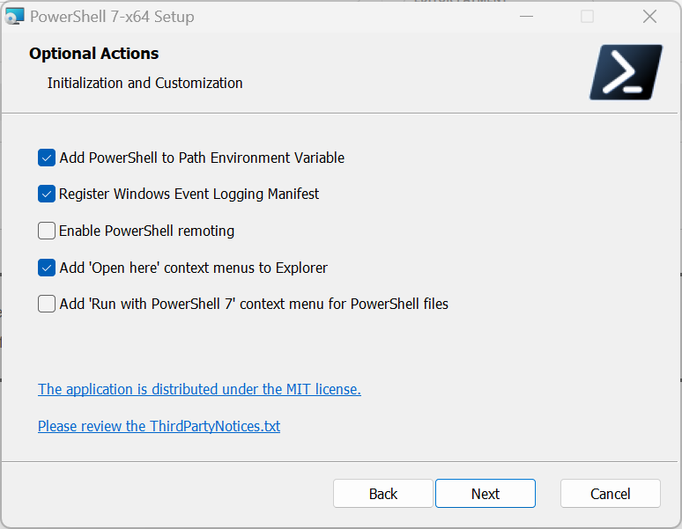Click the 'Initialization and Customization' subtitle
The width and height of the screenshot is (682, 529).
click(x=145, y=83)
